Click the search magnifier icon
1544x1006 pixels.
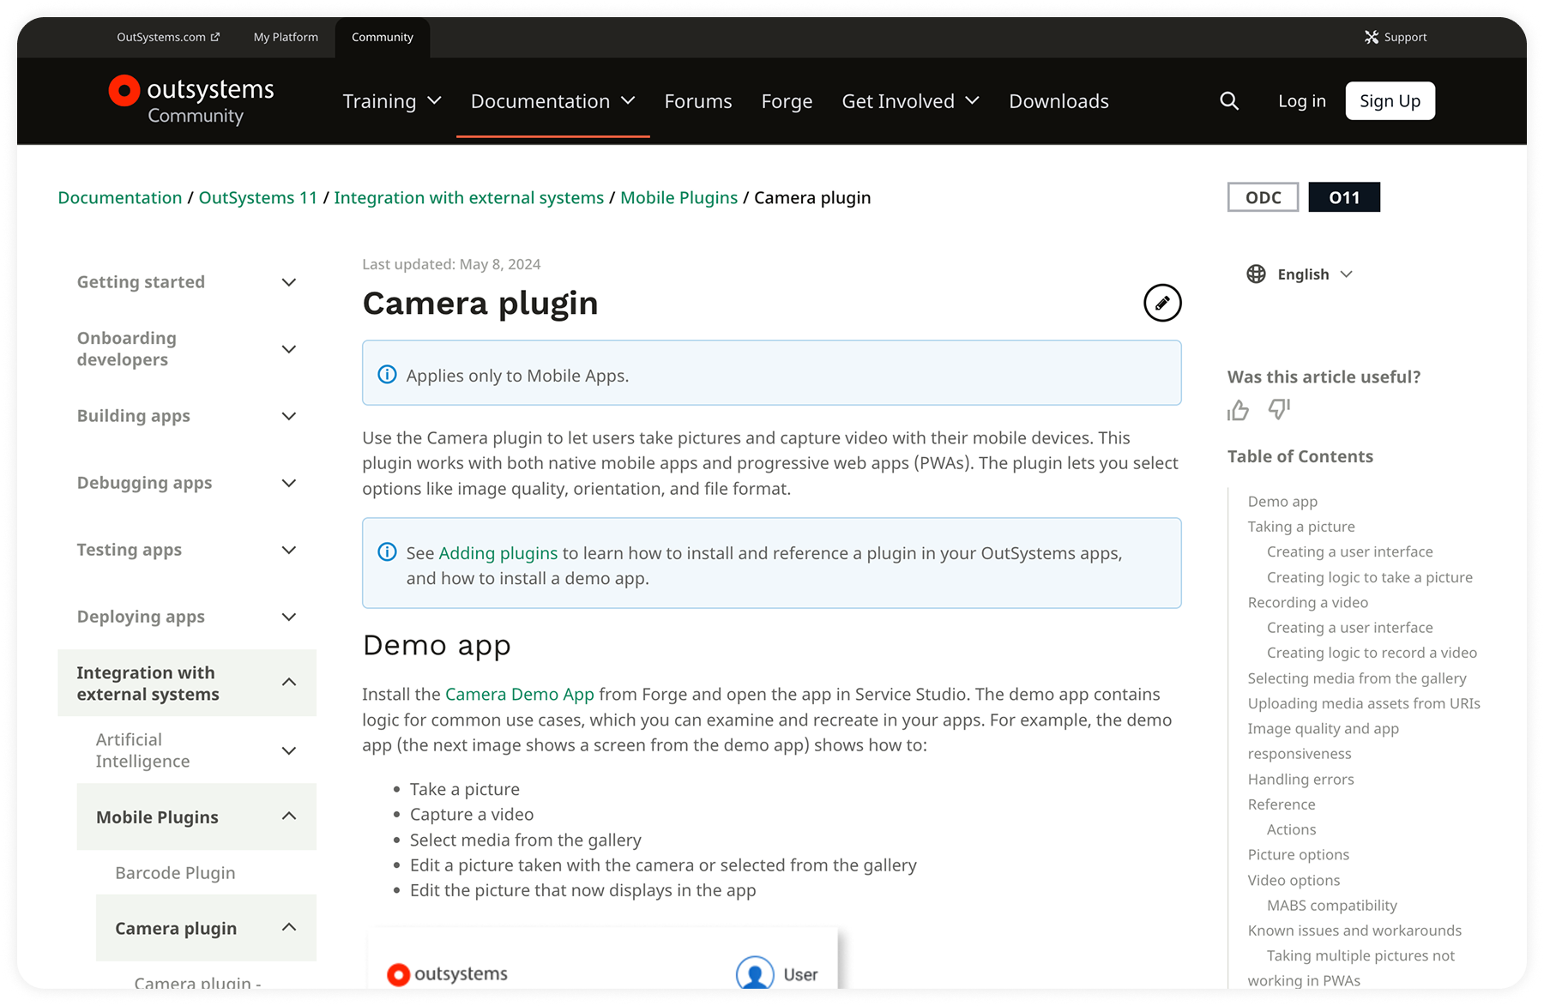pos(1228,101)
